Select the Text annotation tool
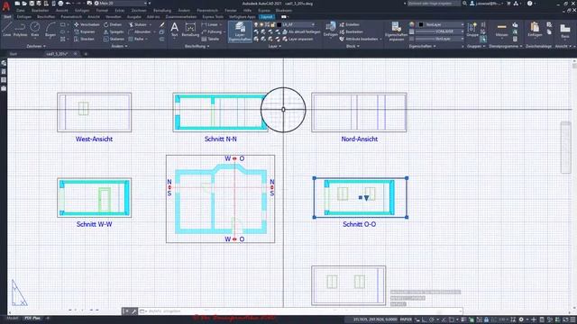The height and width of the screenshot is (324, 577). pyautogui.click(x=174, y=29)
